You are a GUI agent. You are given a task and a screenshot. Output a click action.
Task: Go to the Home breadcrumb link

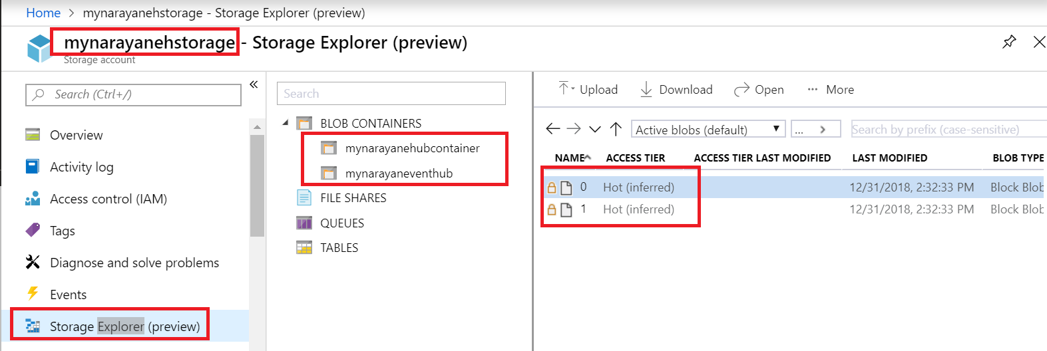coord(43,13)
